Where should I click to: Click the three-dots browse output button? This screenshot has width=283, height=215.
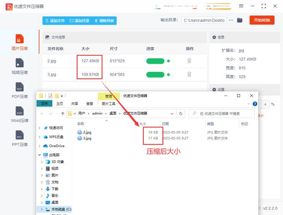pyautogui.click(x=231, y=20)
